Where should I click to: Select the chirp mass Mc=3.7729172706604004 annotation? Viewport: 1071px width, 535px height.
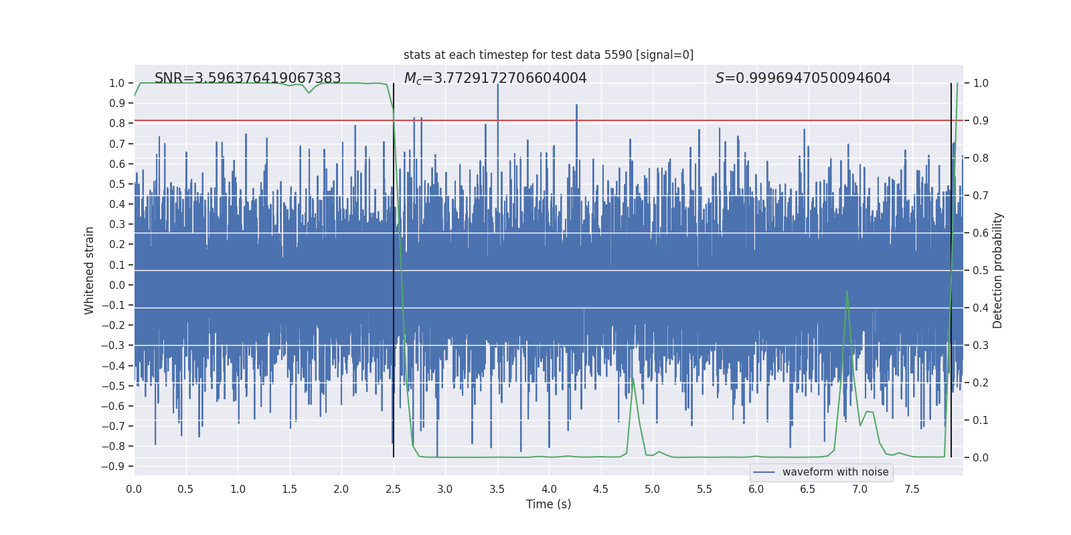pyautogui.click(x=495, y=78)
